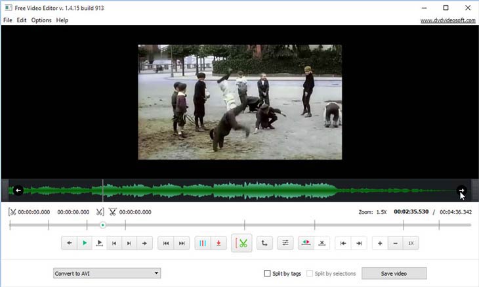
Task: Maximize the Free Video Editor window
Action: (x=446, y=8)
